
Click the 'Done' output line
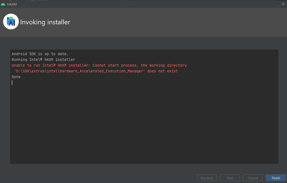point(16,77)
